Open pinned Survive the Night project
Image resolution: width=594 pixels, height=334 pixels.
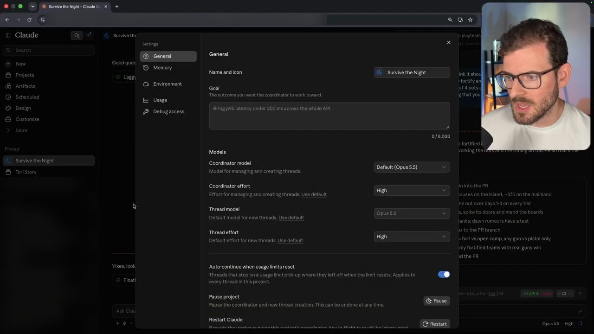[49, 161]
